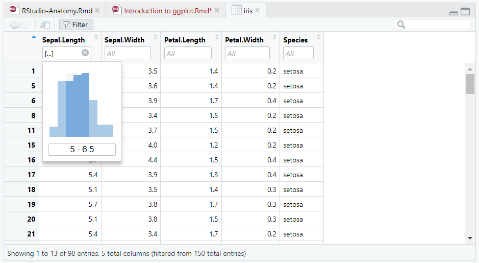Screen dimensions: 479x263
Task: Toggle the Filter button off
Action: [x=75, y=25]
